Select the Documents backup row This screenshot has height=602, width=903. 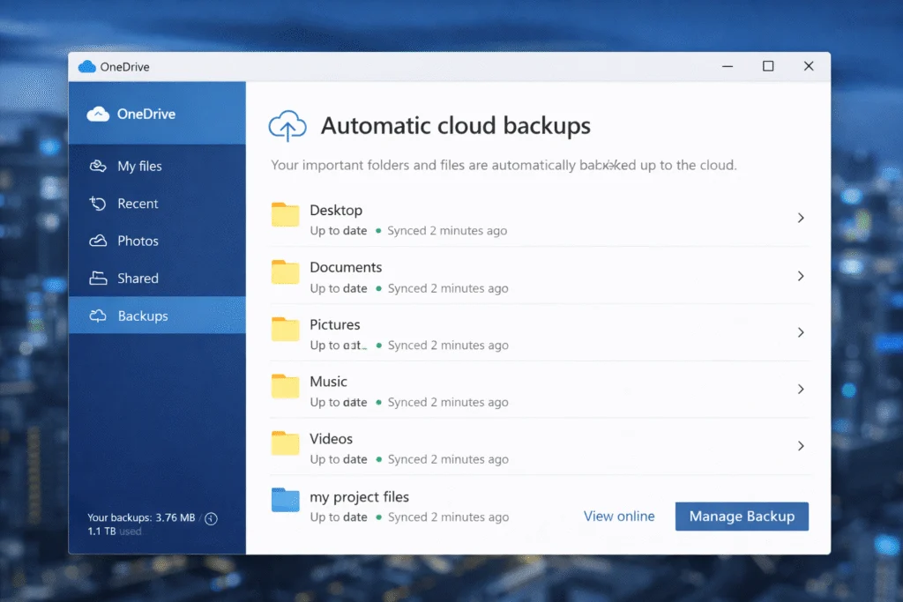(x=529, y=275)
